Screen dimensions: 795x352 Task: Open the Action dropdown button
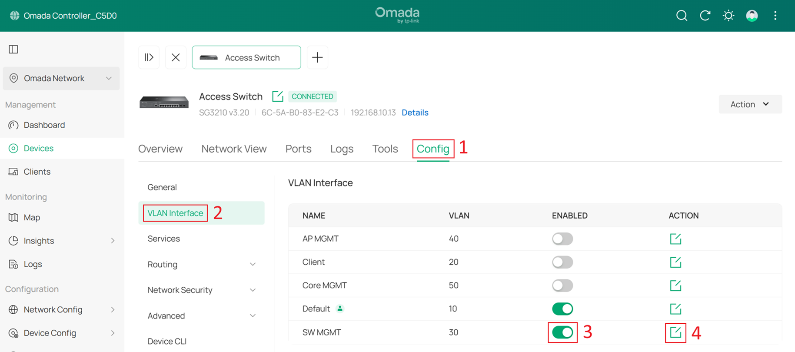coord(750,104)
